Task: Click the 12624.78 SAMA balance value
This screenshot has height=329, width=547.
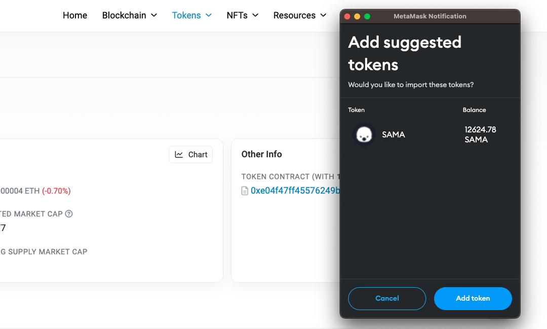Action: [x=480, y=134]
